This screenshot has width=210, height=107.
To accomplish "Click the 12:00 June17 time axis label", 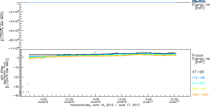I will [174, 100].
